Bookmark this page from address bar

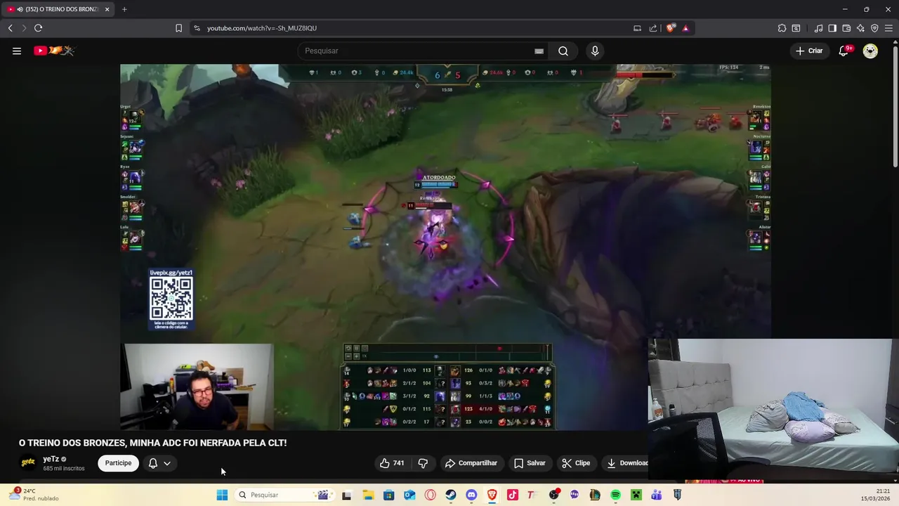178,28
